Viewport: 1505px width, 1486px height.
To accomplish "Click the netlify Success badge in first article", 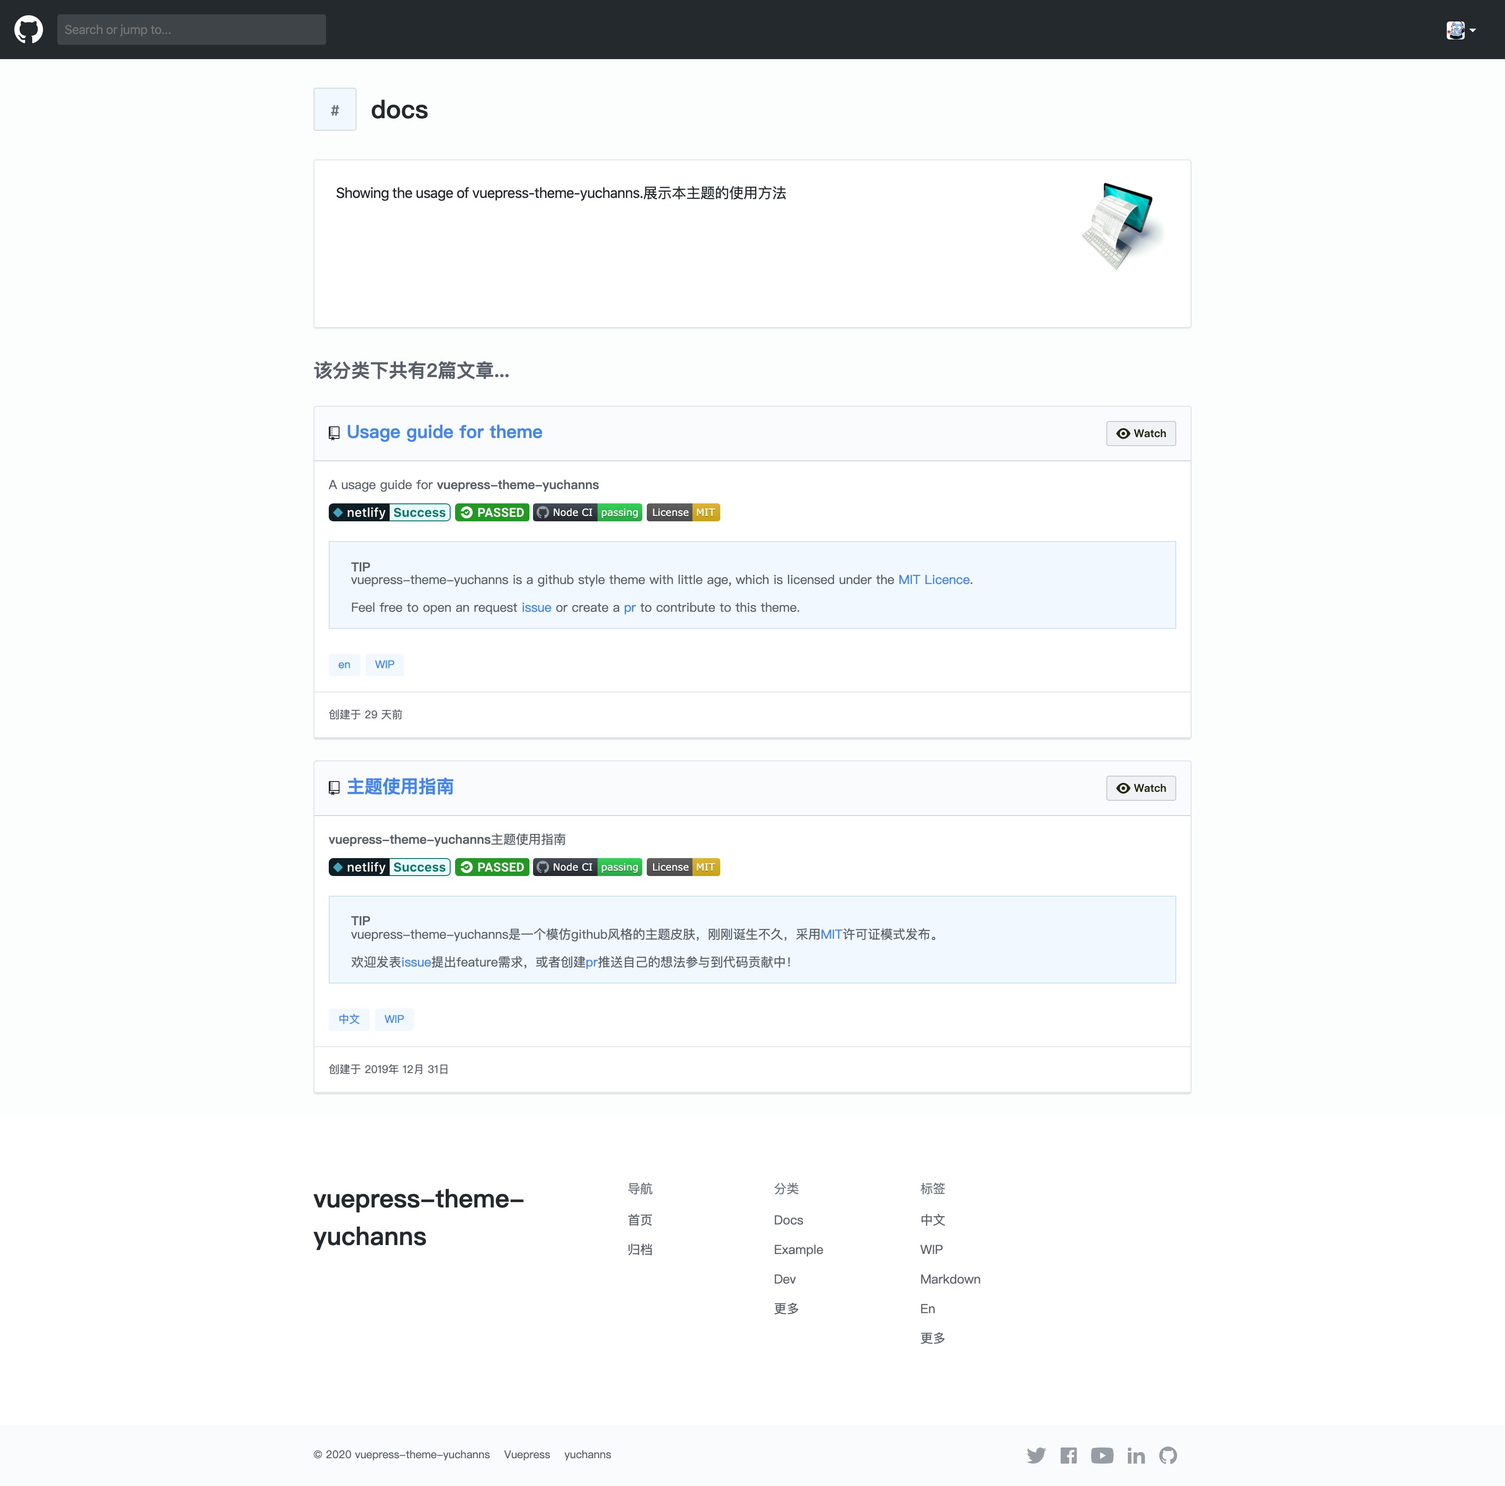I will (390, 512).
